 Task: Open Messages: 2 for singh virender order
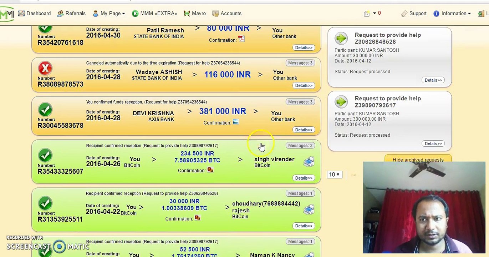point(300,145)
